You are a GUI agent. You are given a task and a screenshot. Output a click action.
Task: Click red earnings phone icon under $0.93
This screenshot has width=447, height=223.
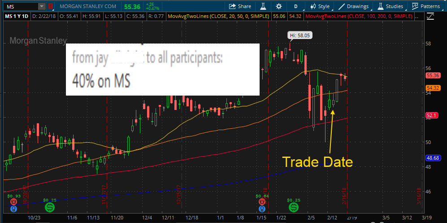pyautogui.click(x=13, y=201)
